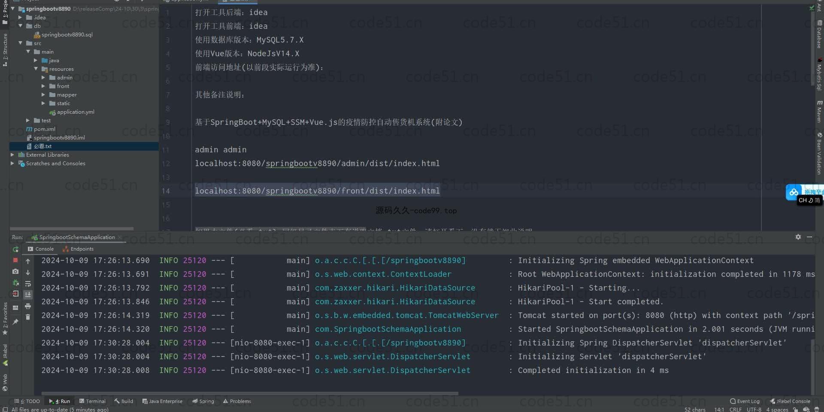Click the Restore Layout icon in Run panel

click(15, 307)
